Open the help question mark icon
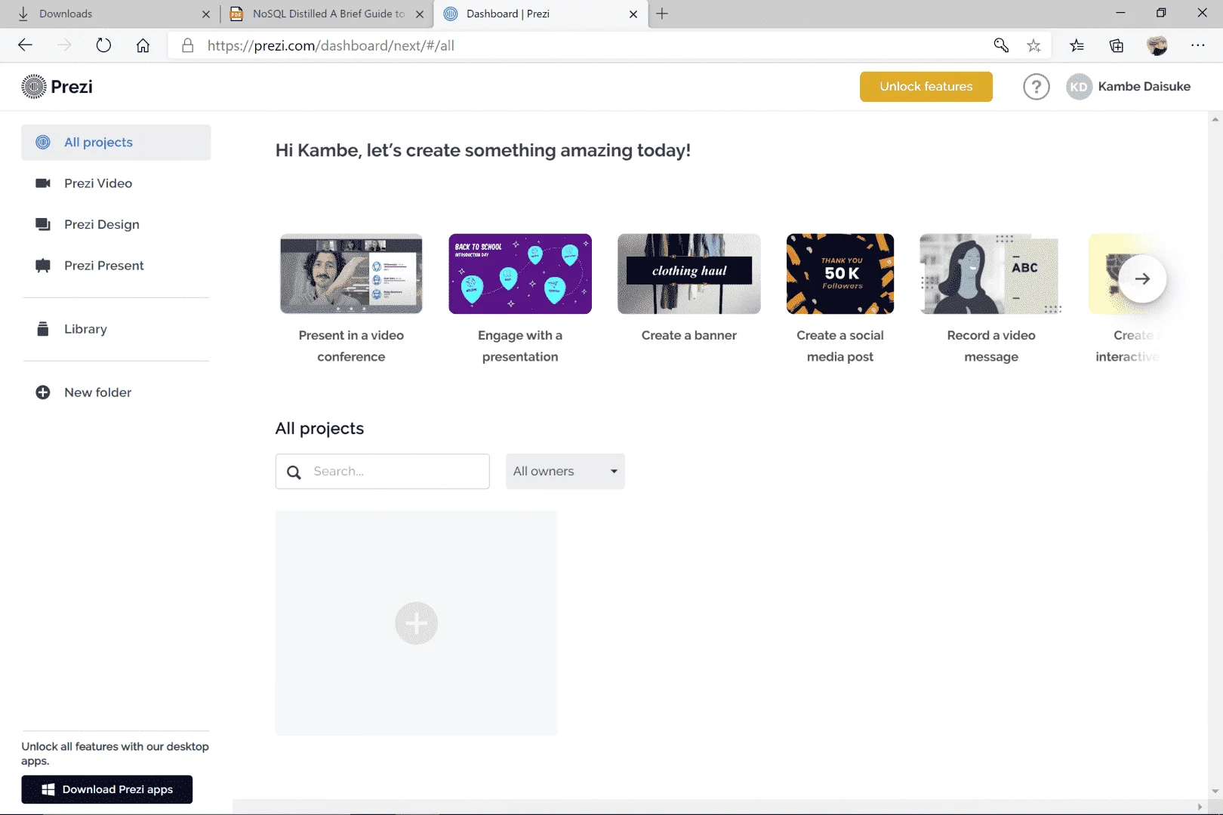 coord(1036,87)
